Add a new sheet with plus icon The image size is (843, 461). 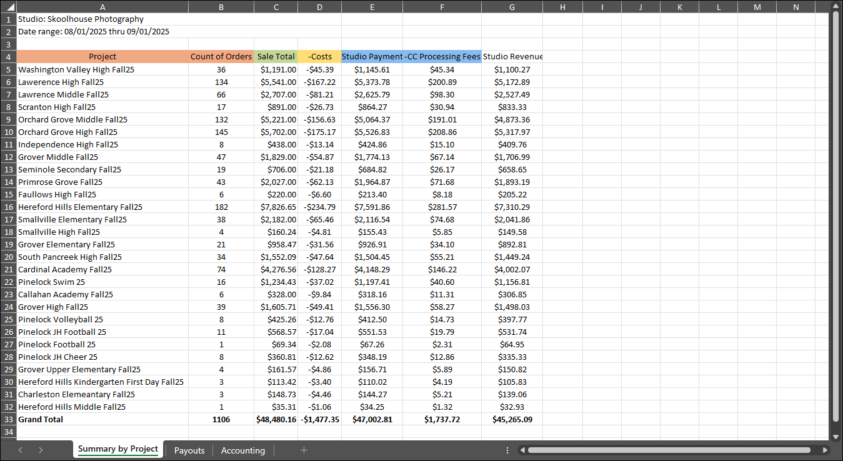click(x=304, y=450)
